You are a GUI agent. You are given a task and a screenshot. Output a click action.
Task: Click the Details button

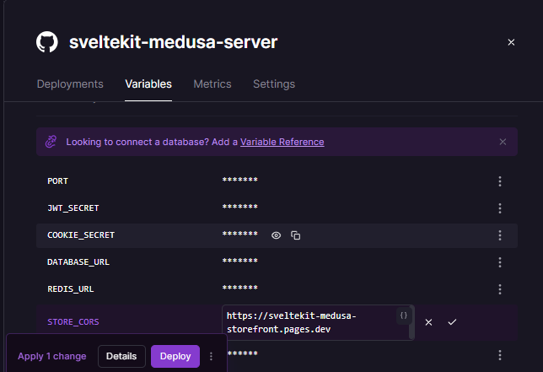point(121,357)
